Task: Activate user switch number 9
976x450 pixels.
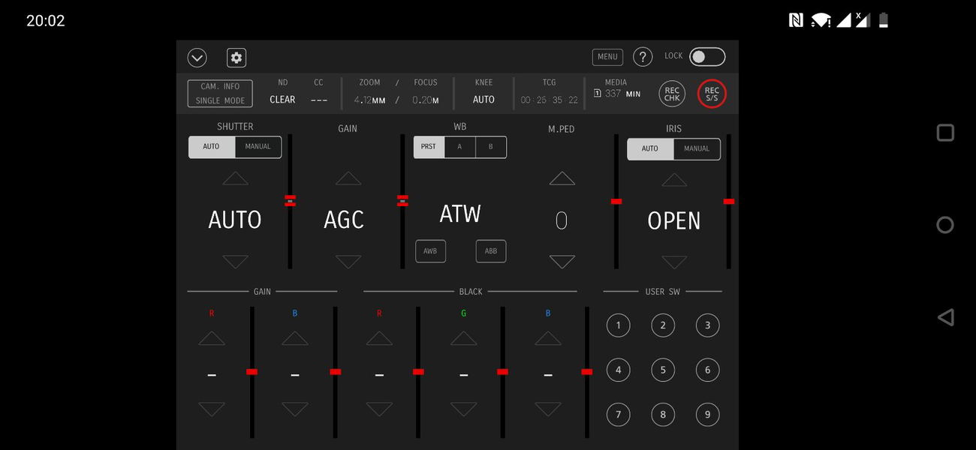Action: [x=707, y=415]
